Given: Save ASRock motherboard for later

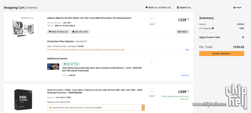Looking at the screenshot, I should pos(80,32).
